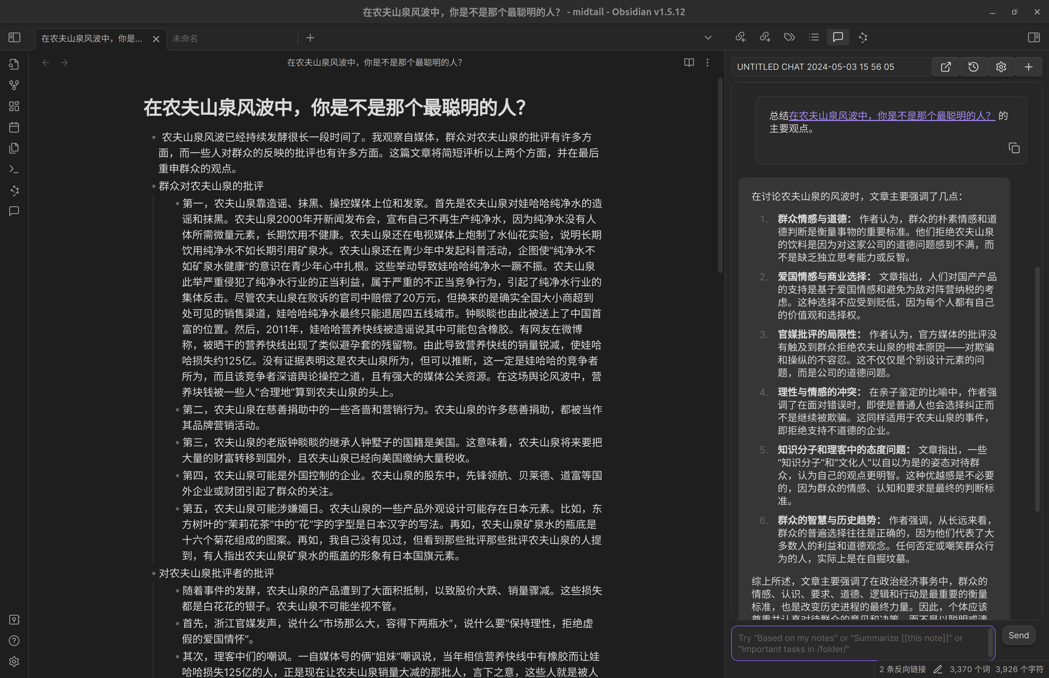This screenshot has height=678, width=1049.
Task: Navigate back in note history
Action: (x=46, y=63)
